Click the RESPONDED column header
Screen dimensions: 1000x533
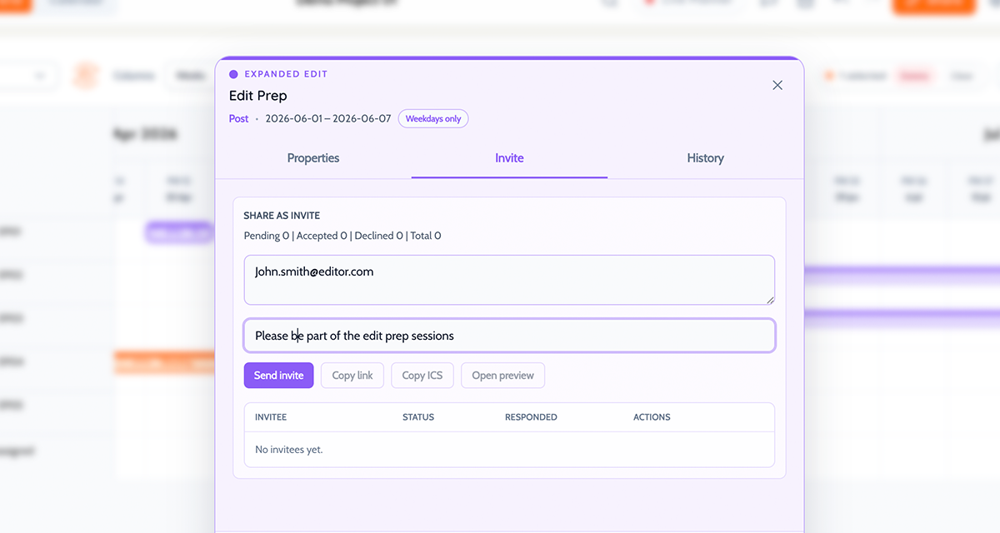point(531,417)
